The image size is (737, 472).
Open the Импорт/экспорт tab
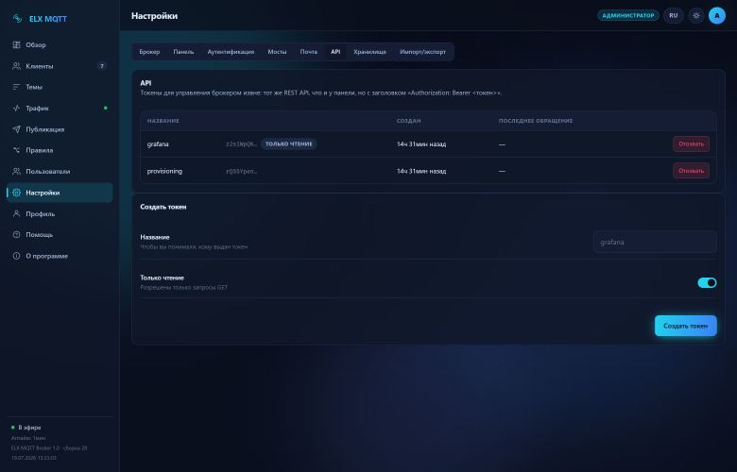click(422, 52)
